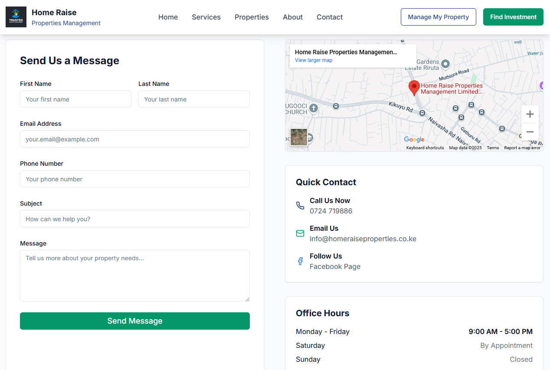Click the Home Raise logo image
Viewport: 550px width, 370px height.
pos(16,17)
